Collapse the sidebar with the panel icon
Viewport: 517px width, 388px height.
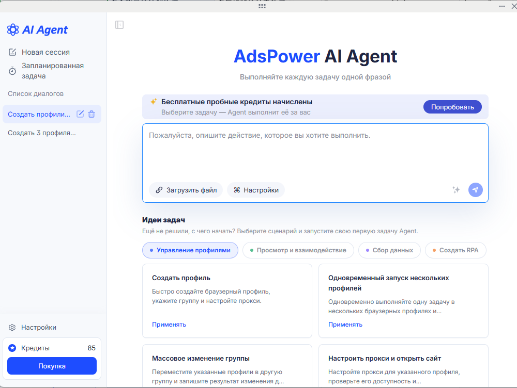click(119, 25)
